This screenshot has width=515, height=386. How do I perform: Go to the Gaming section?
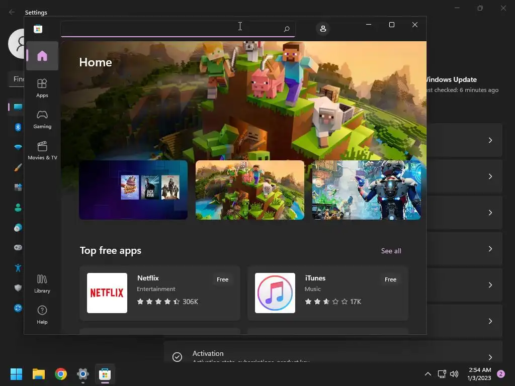(x=42, y=120)
